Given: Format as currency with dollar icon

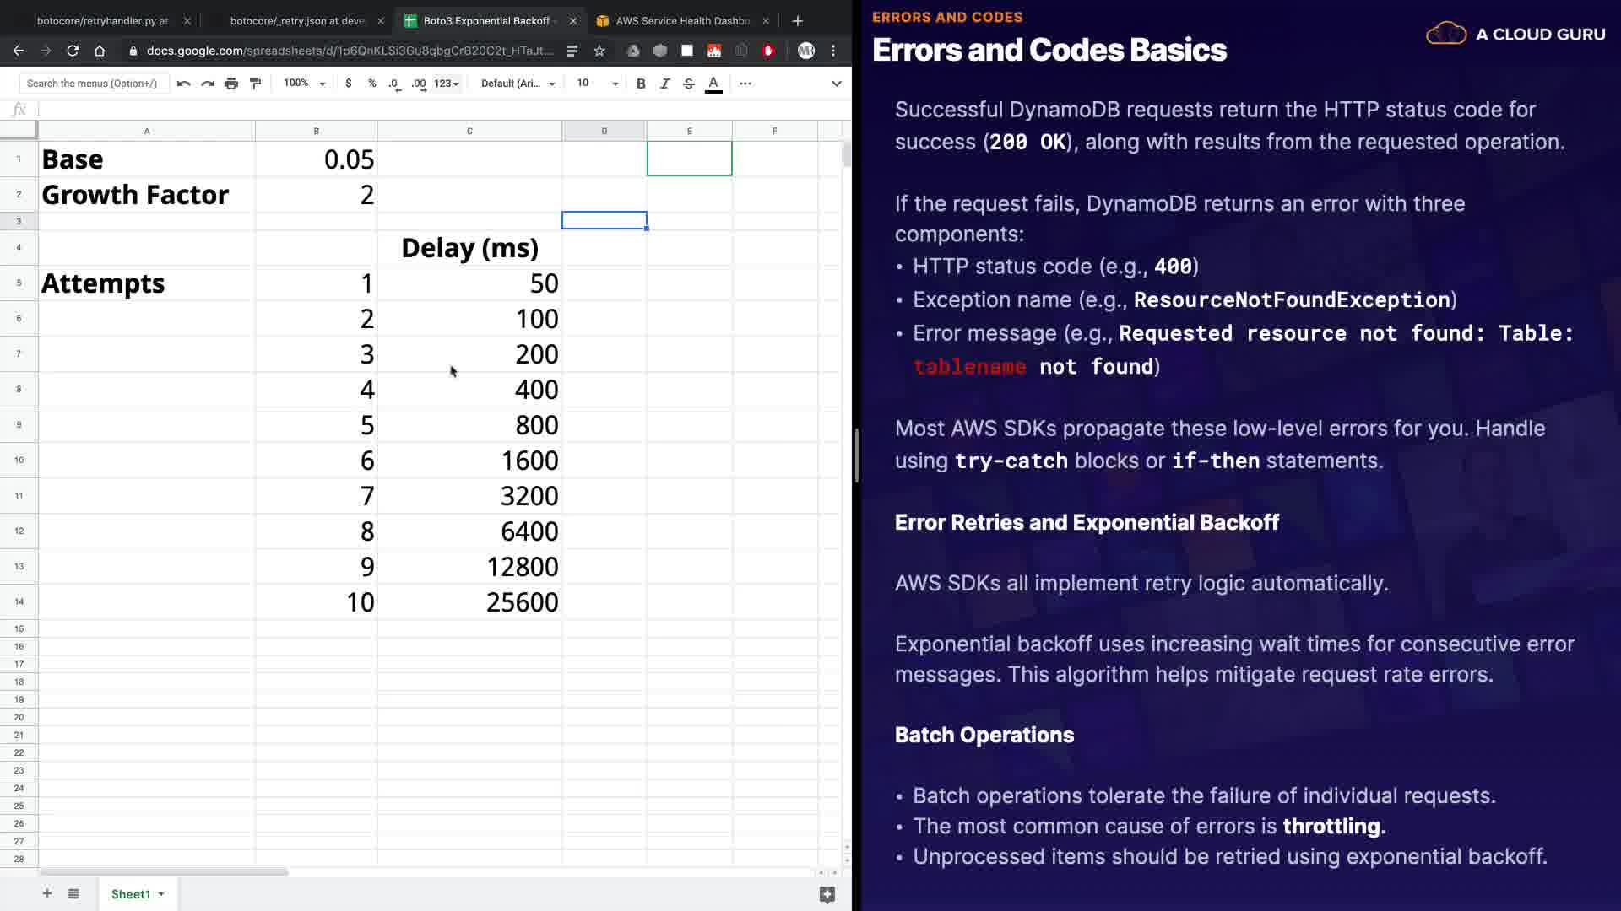Looking at the screenshot, I should [x=348, y=84].
